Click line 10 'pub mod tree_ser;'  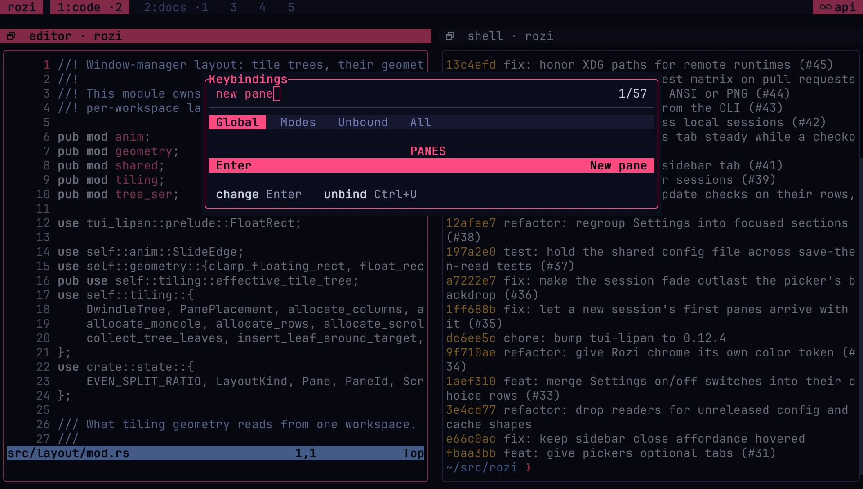pos(118,194)
